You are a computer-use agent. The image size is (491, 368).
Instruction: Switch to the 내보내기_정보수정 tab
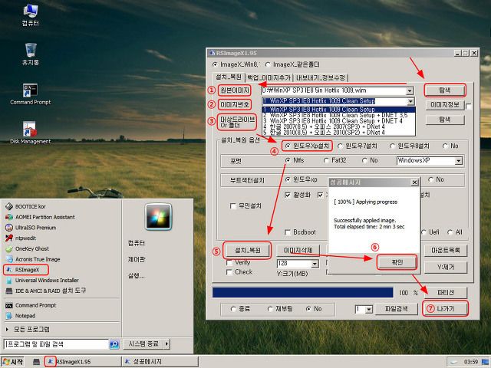coord(321,77)
